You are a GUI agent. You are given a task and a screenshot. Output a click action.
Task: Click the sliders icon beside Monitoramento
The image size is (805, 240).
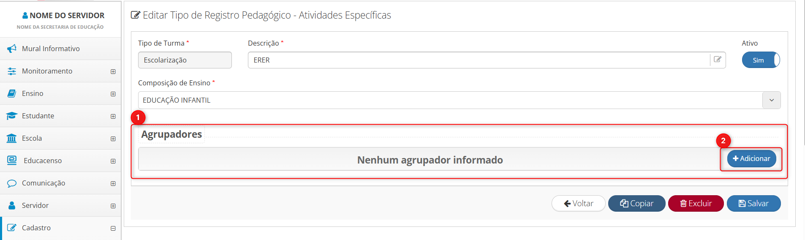pyautogui.click(x=12, y=71)
